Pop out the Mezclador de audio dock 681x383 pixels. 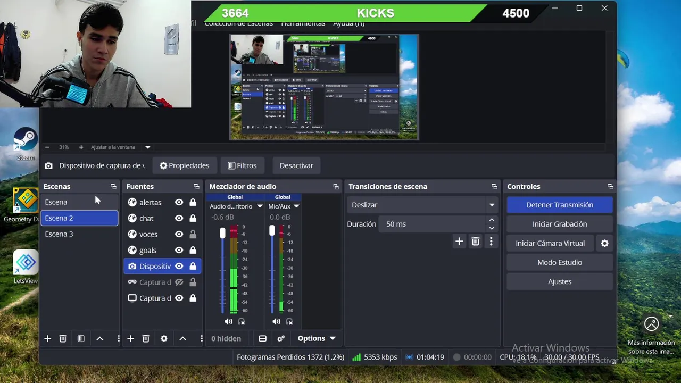pos(336,186)
